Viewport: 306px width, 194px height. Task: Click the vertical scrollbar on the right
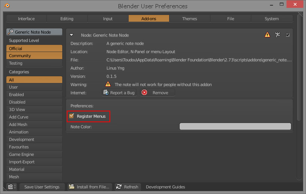tap(299, 68)
